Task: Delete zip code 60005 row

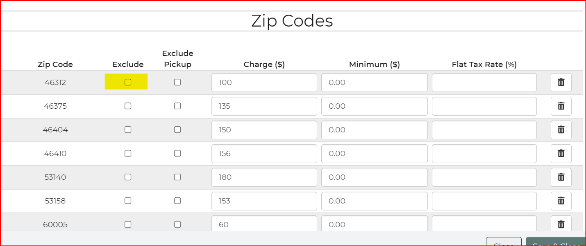Action: point(561,224)
